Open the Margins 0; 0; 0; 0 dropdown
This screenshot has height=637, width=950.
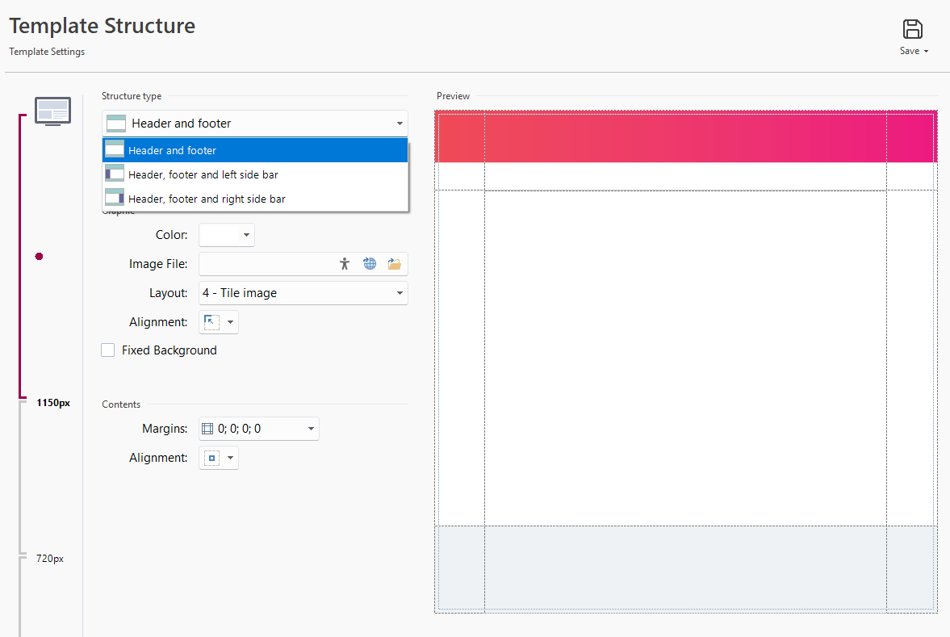pyautogui.click(x=259, y=430)
